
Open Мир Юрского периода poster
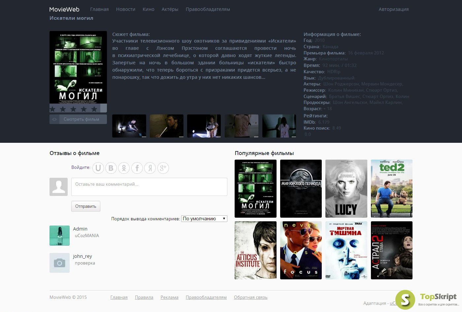301,189
